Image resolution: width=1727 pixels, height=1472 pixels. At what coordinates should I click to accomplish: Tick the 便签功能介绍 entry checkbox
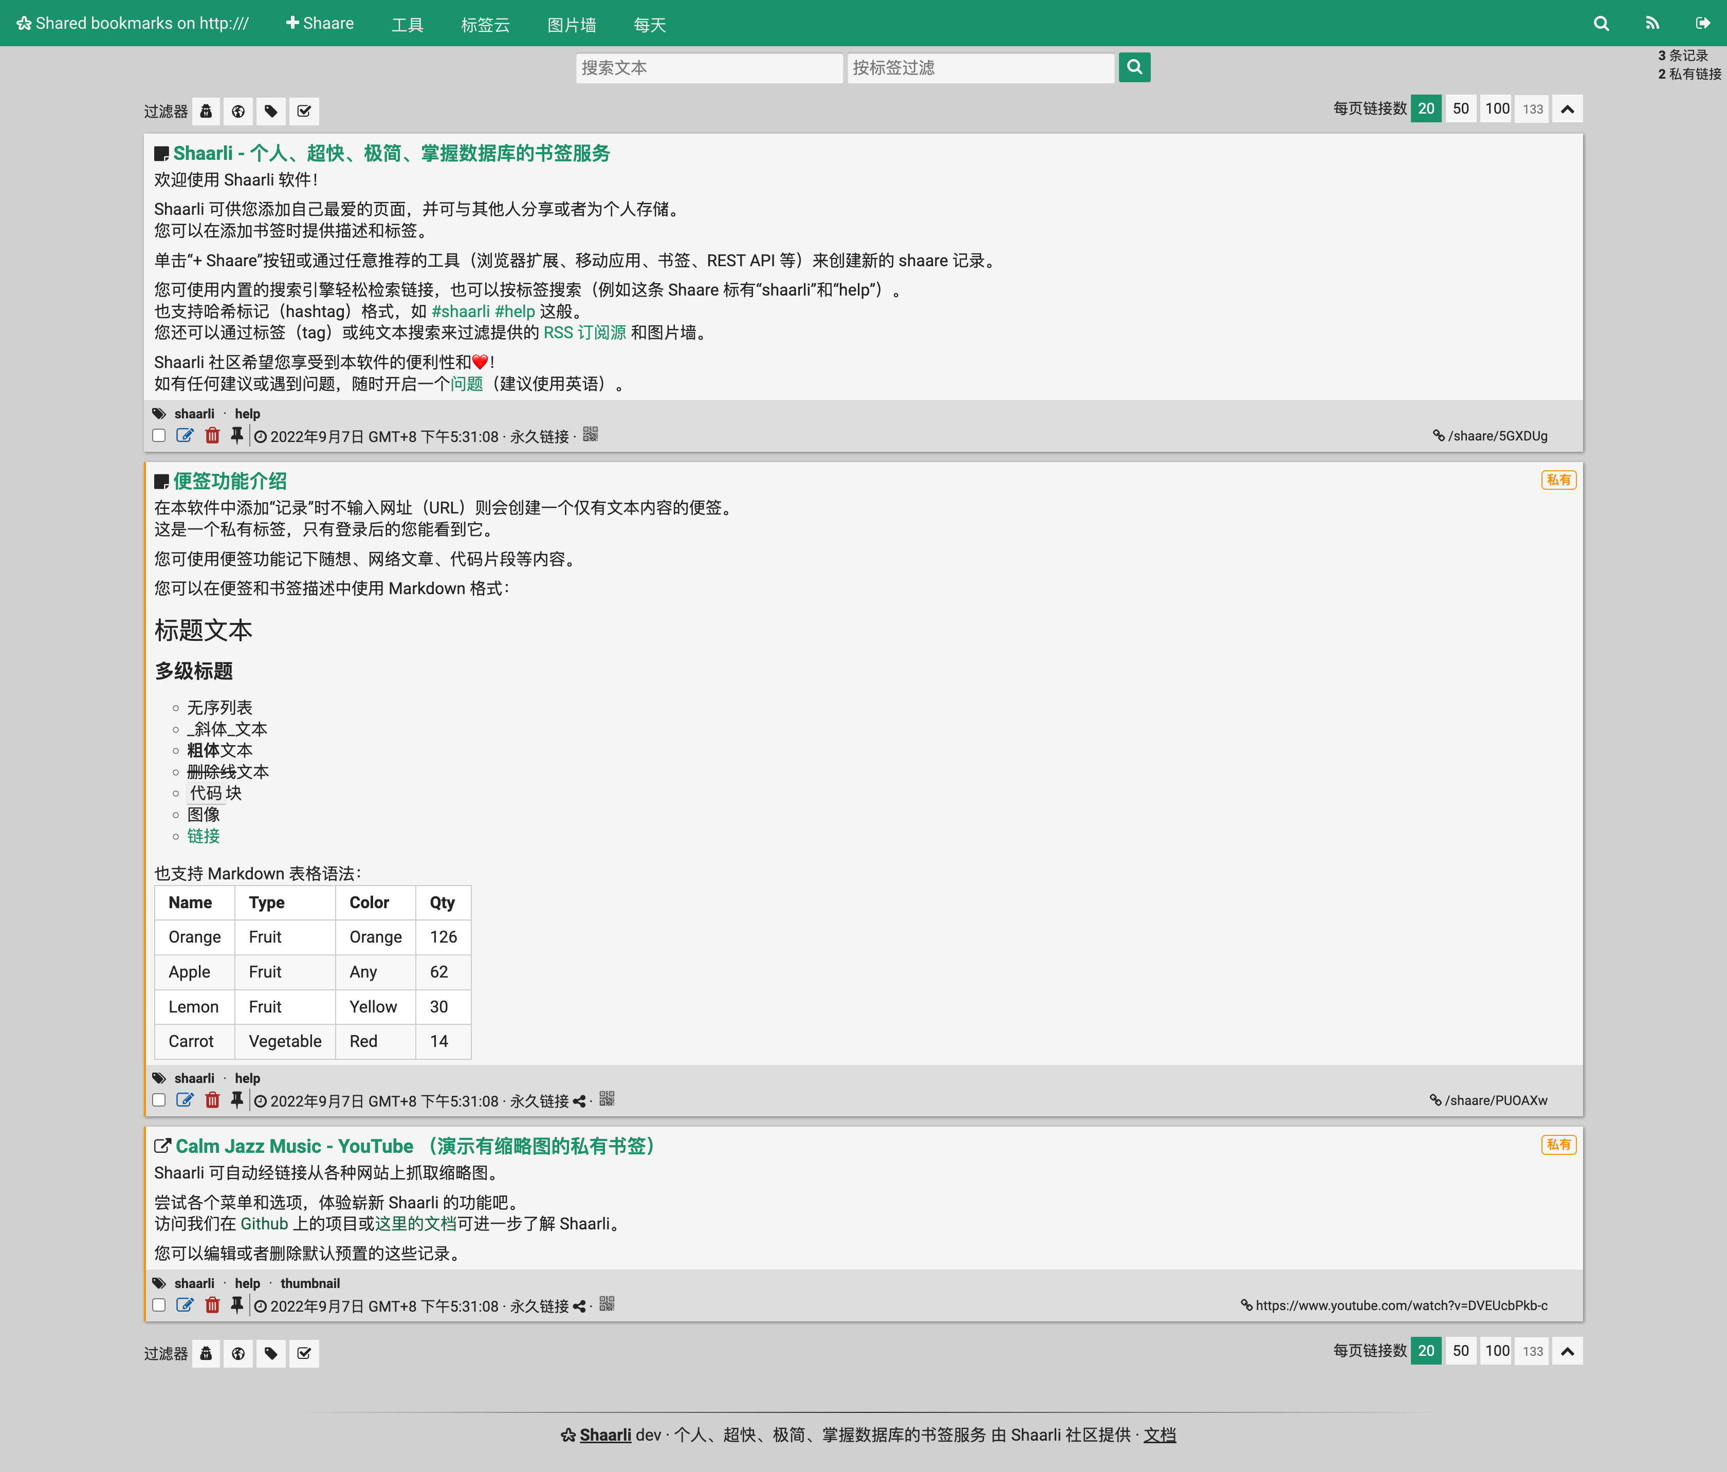[x=159, y=1100]
